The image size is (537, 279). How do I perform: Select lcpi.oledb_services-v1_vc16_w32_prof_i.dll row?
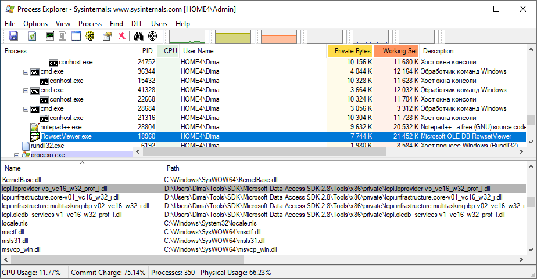(264, 215)
